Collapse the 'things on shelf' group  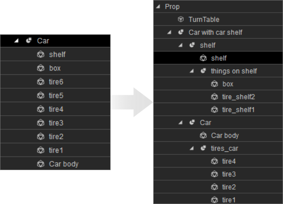(x=192, y=71)
